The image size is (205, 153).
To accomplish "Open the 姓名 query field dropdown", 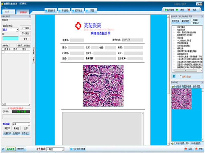I will coord(17,30).
